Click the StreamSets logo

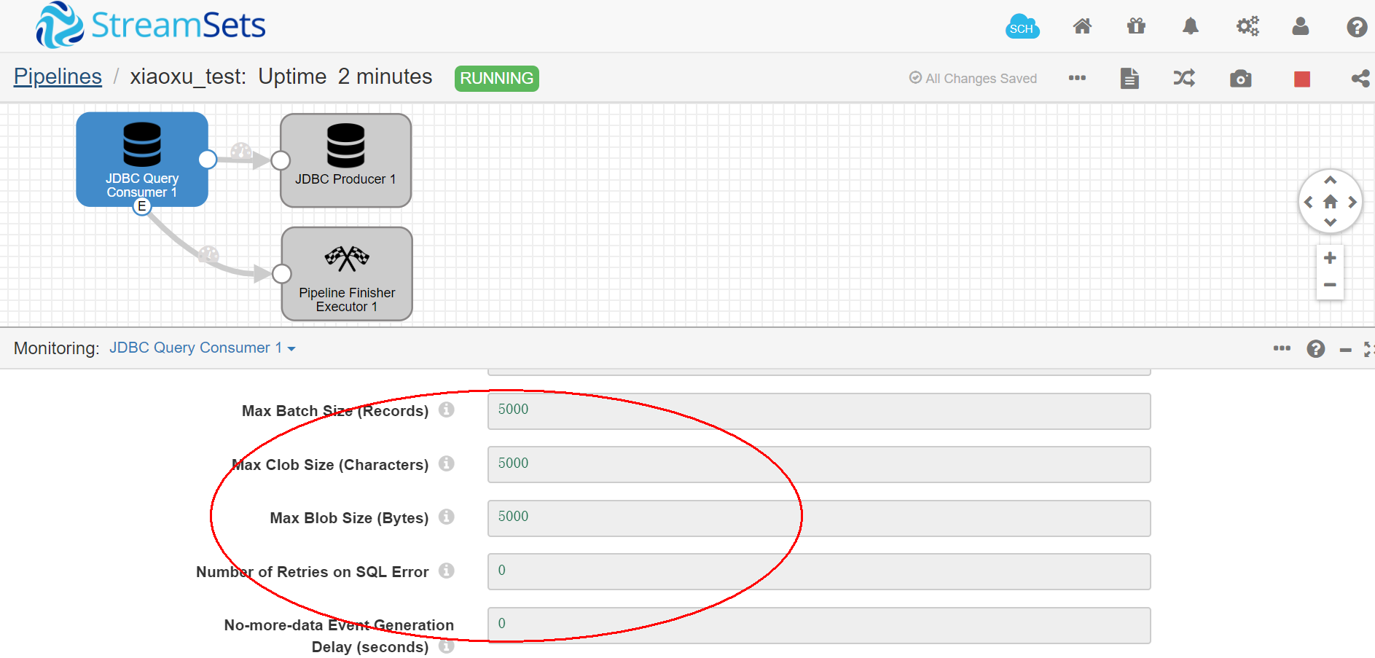click(151, 26)
